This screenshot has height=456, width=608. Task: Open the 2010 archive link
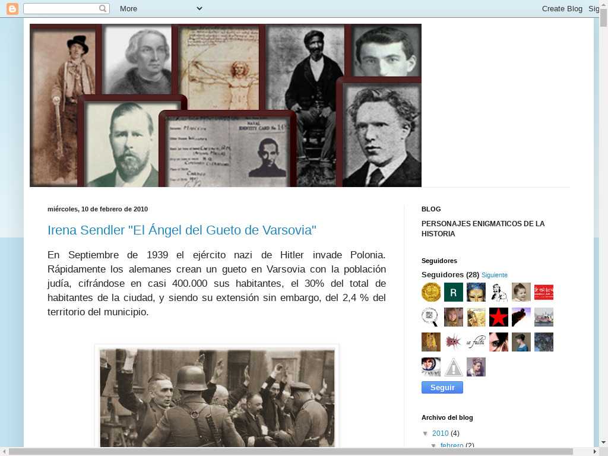tap(440, 433)
